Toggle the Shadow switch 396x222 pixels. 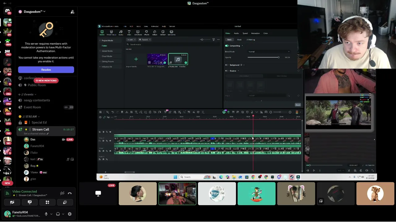pyautogui.click(x=227, y=71)
